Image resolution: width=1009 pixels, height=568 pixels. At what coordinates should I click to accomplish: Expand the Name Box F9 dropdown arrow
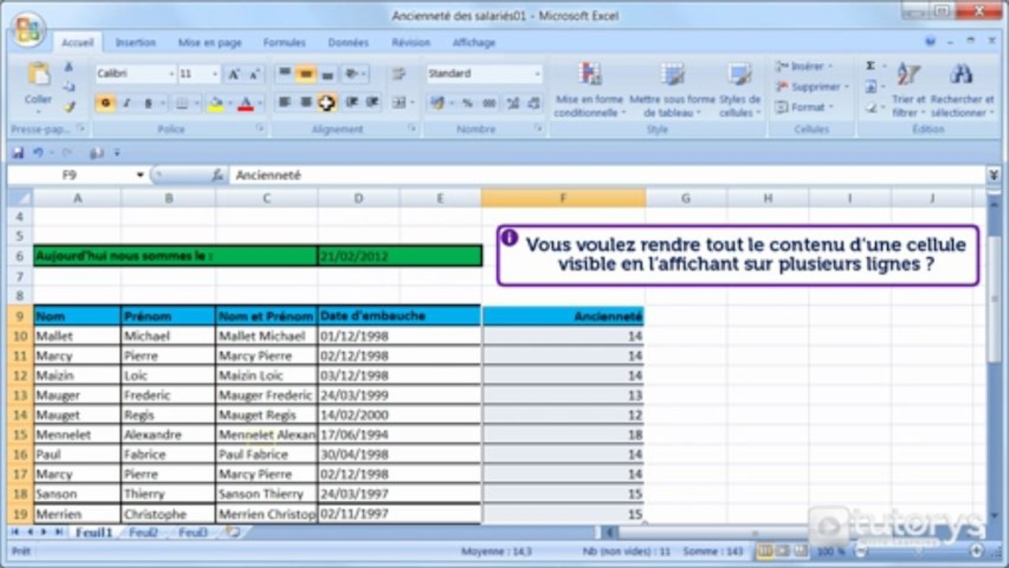140,175
